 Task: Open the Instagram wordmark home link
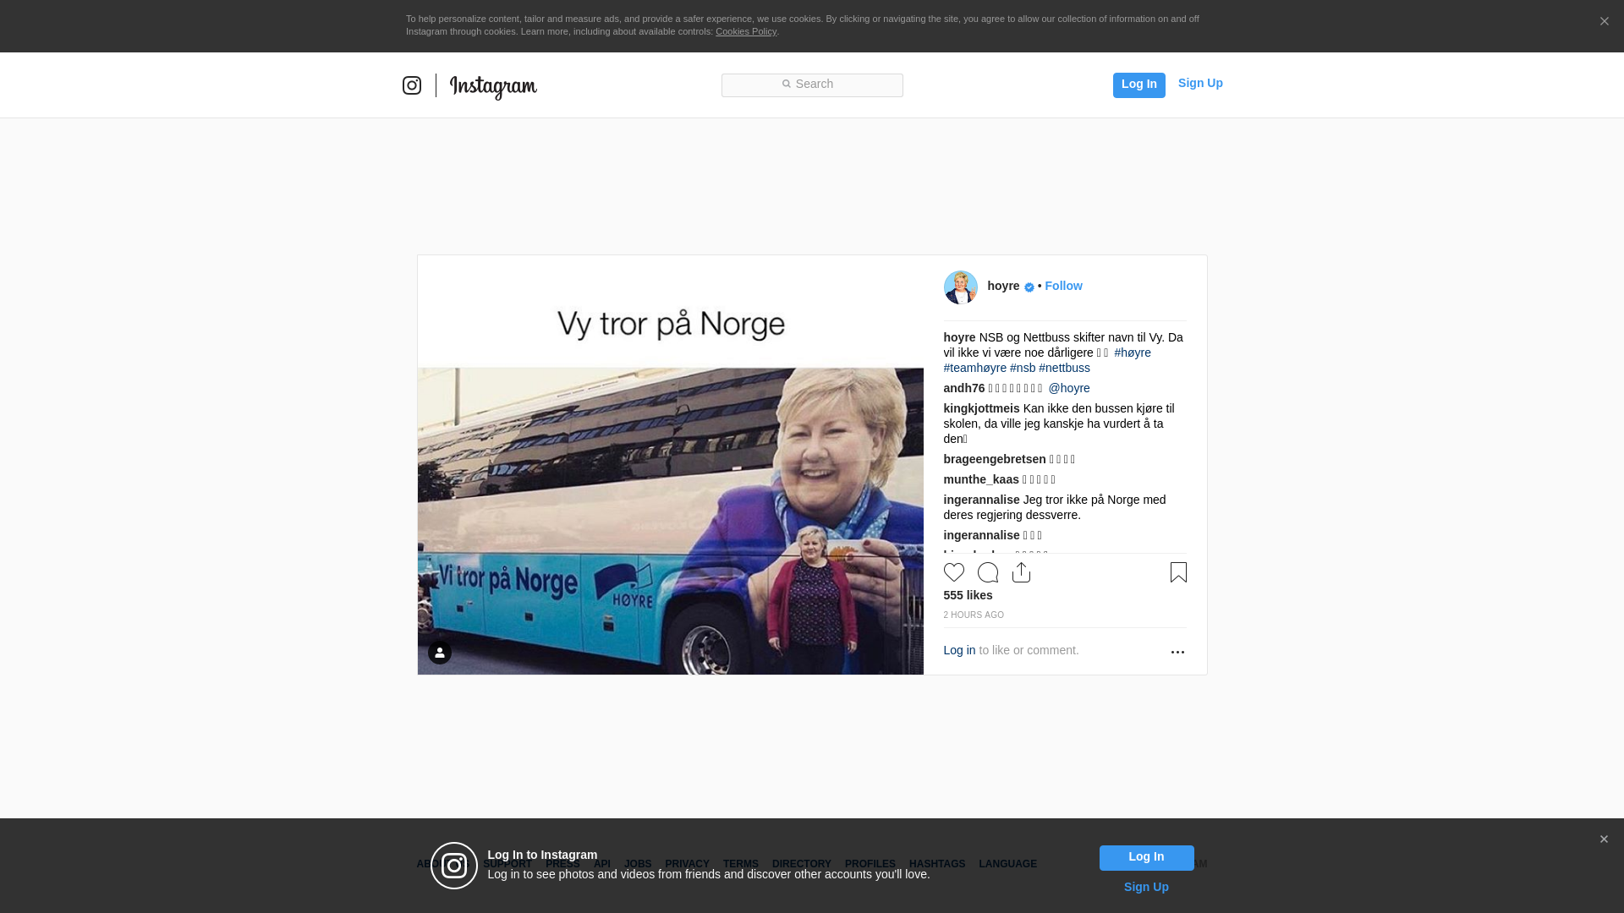click(x=493, y=86)
